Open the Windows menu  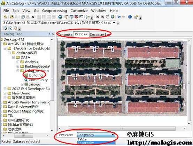(99, 11)
